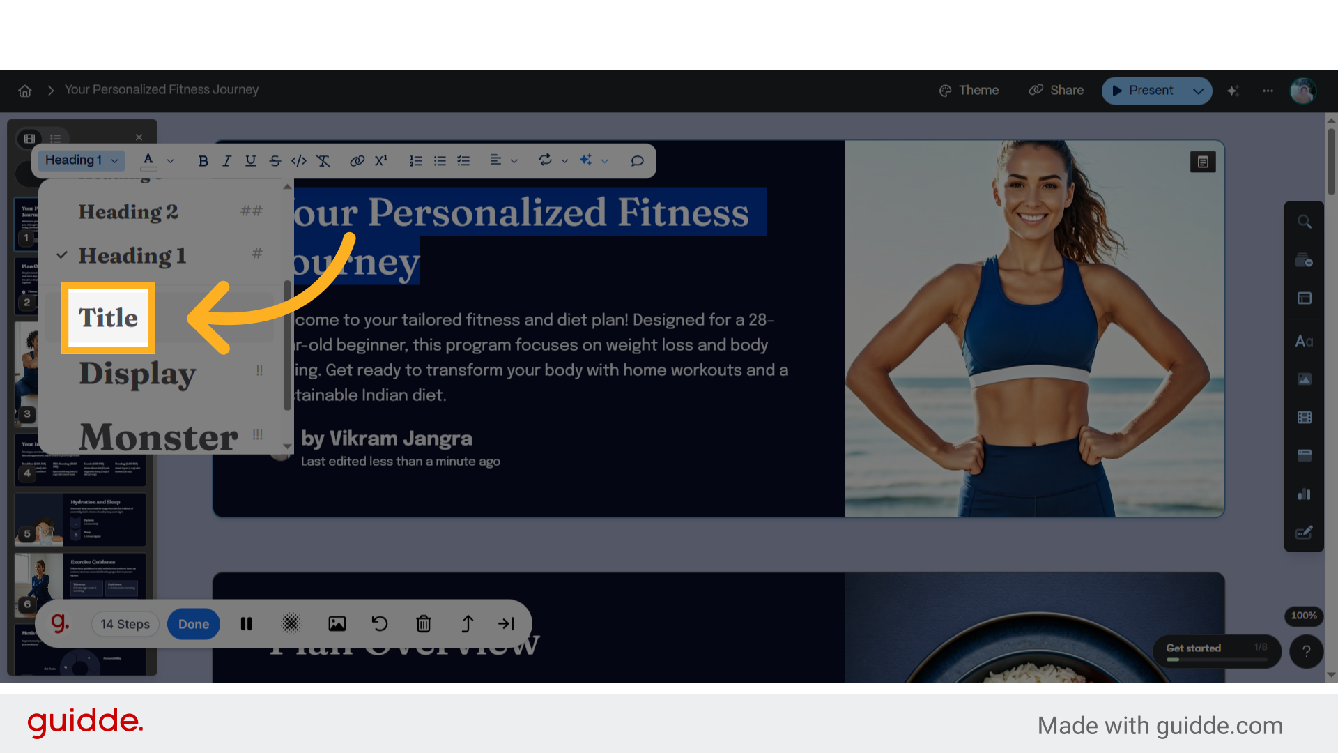The width and height of the screenshot is (1338, 753).
Task: Switch to filmstrip thumbnail view
Action: pyautogui.click(x=29, y=138)
